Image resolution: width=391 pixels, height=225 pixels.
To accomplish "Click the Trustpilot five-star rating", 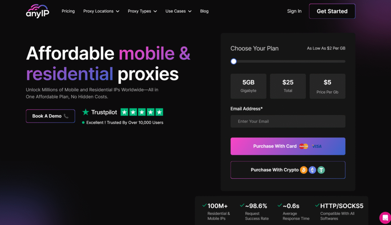I will click(142, 112).
